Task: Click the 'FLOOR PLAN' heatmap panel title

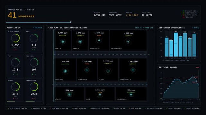Action: (x=67, y=28)
